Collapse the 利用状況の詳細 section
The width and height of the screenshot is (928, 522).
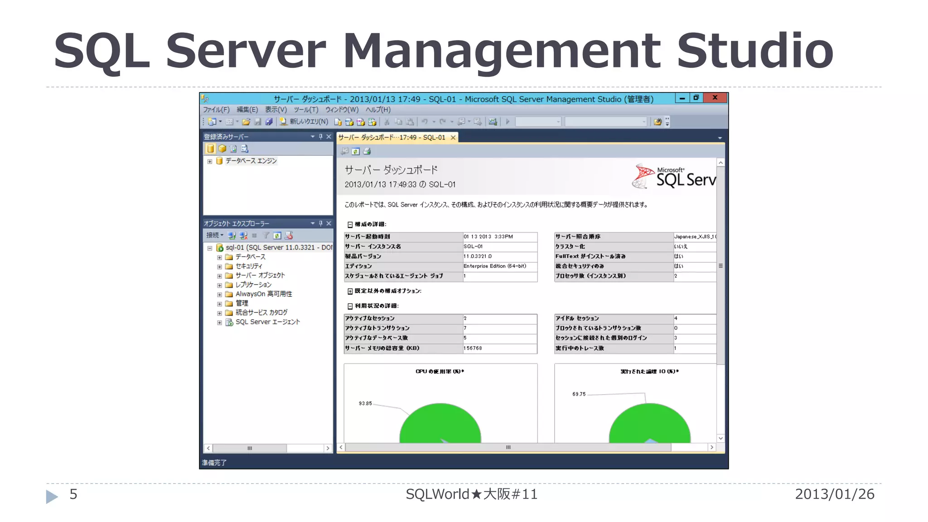[350, 306]
